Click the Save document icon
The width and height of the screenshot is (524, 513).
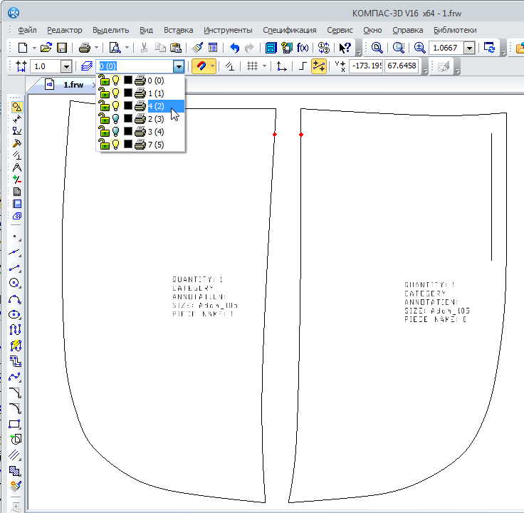[x=62, y=48]
